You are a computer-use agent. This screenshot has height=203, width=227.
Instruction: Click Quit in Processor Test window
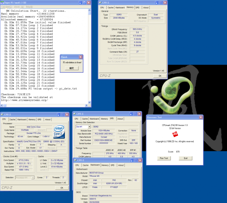coord(186,158)
